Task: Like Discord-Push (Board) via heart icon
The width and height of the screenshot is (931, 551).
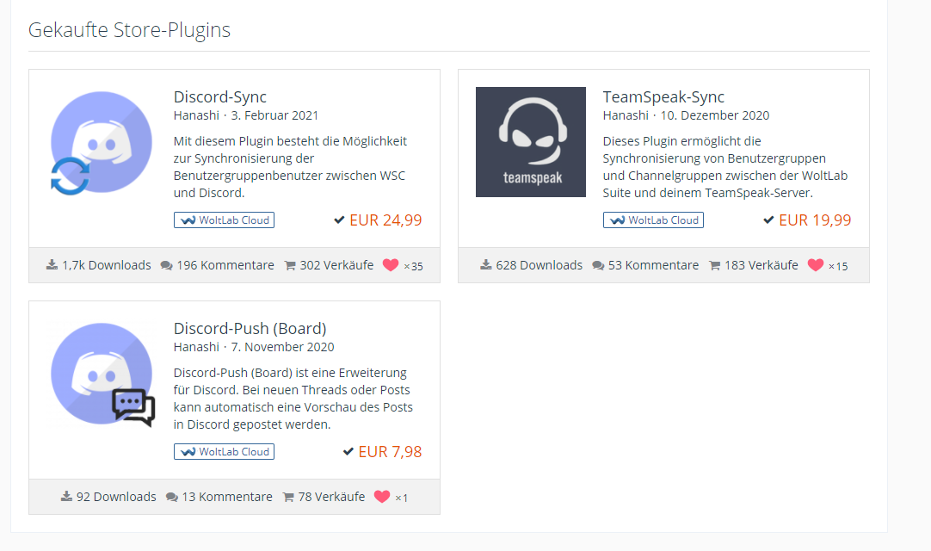Action: pyautogui.click(x=382, y=497)
